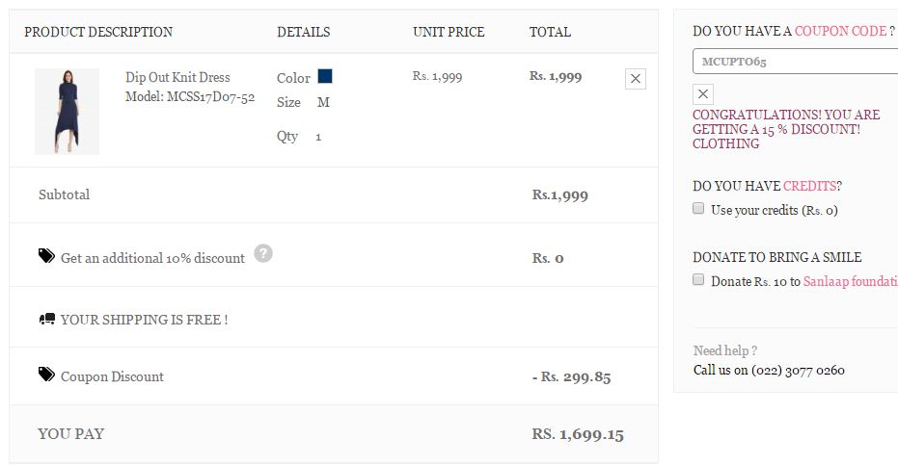
Task: Click the YOU PAY total amount
Action: coord(577,434)
